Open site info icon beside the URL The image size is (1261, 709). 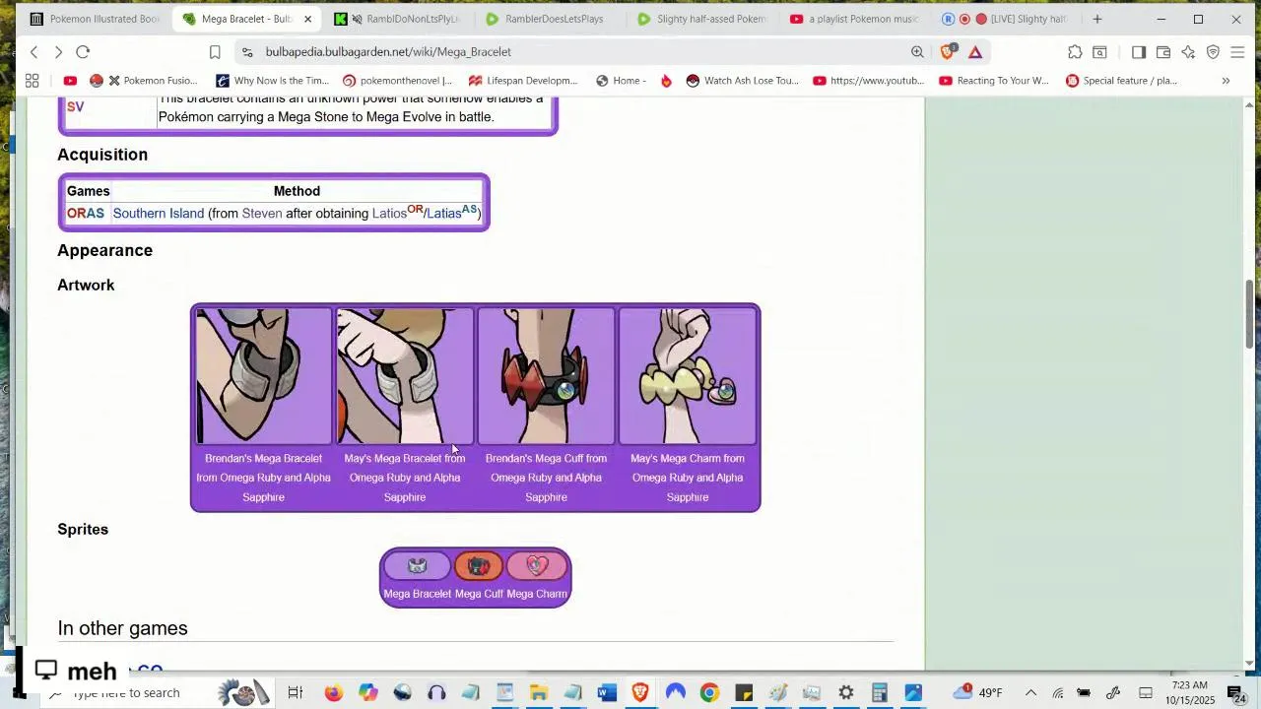(x=247, y=52)
